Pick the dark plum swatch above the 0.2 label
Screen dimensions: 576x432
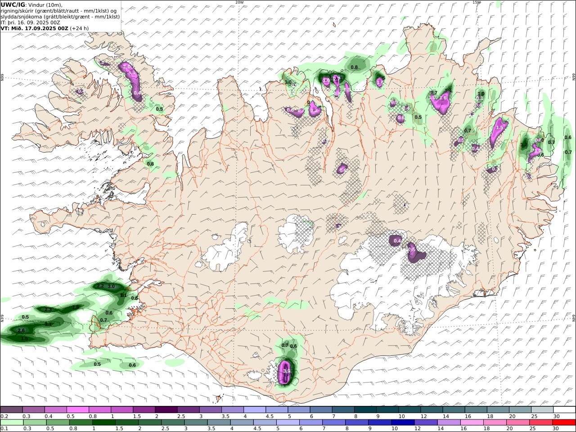point(11,409)
